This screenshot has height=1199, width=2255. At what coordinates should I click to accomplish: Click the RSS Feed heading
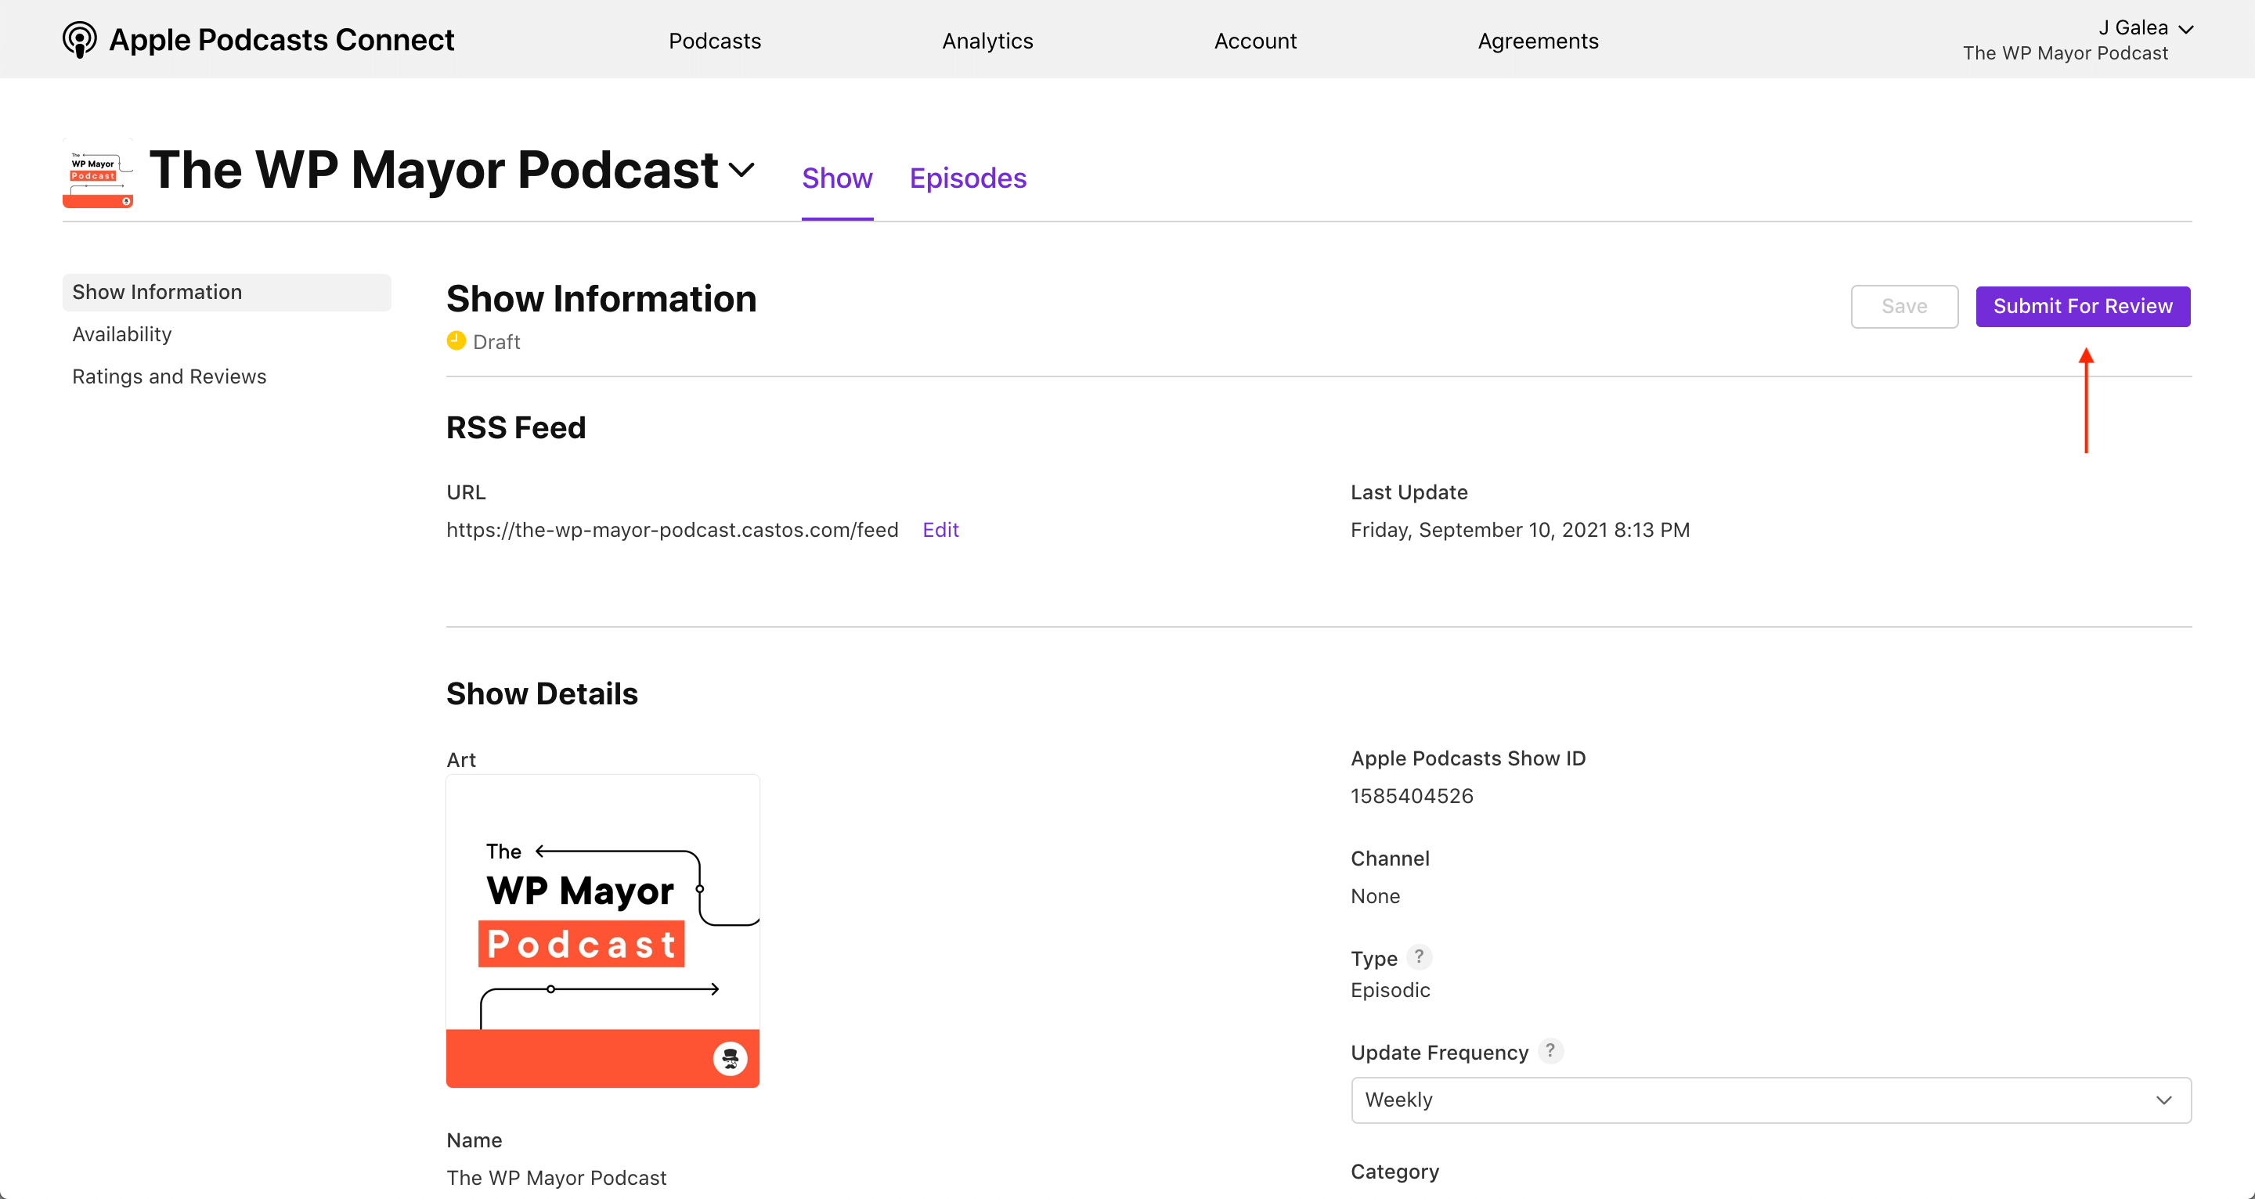coord(516,428)
